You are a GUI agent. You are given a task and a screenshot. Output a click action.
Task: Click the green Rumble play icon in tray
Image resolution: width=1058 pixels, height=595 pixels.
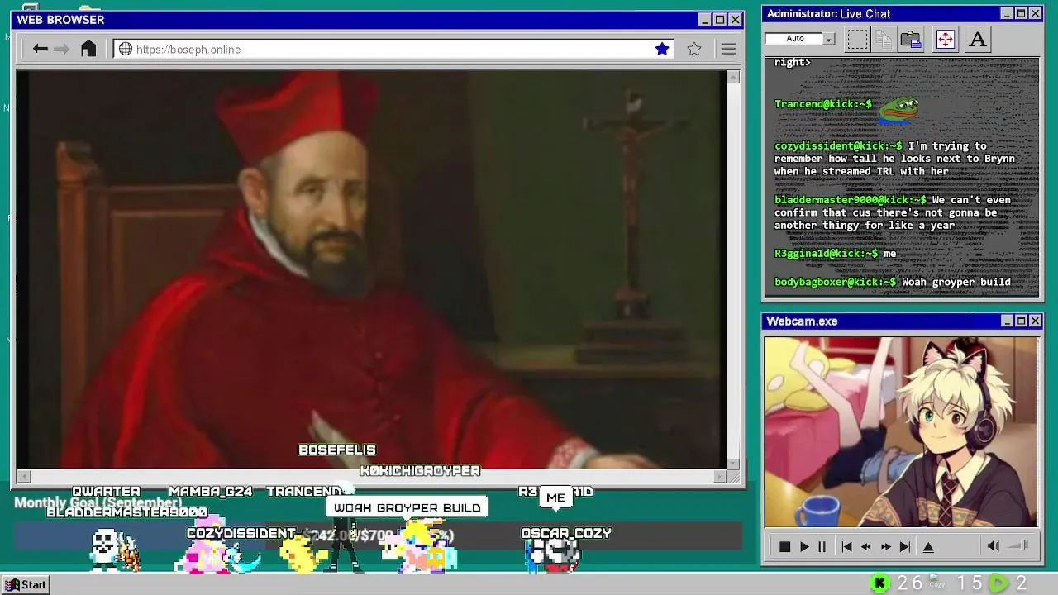(x=999, y=583)
